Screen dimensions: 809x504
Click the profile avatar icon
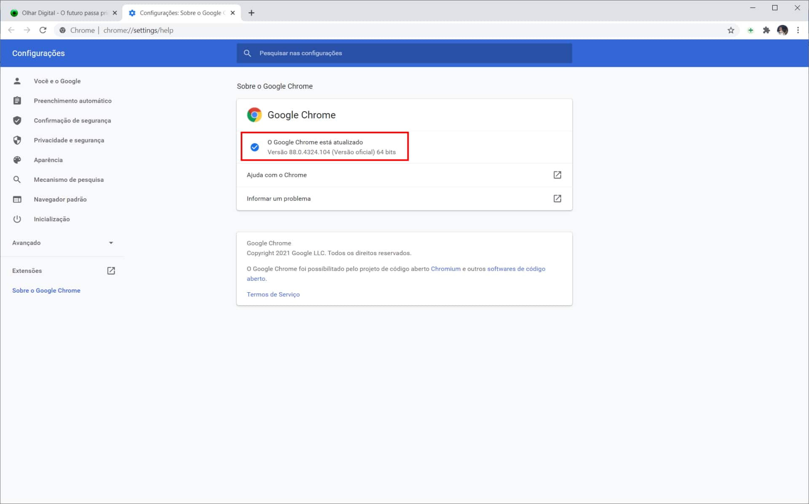click(x=782, y=30)
